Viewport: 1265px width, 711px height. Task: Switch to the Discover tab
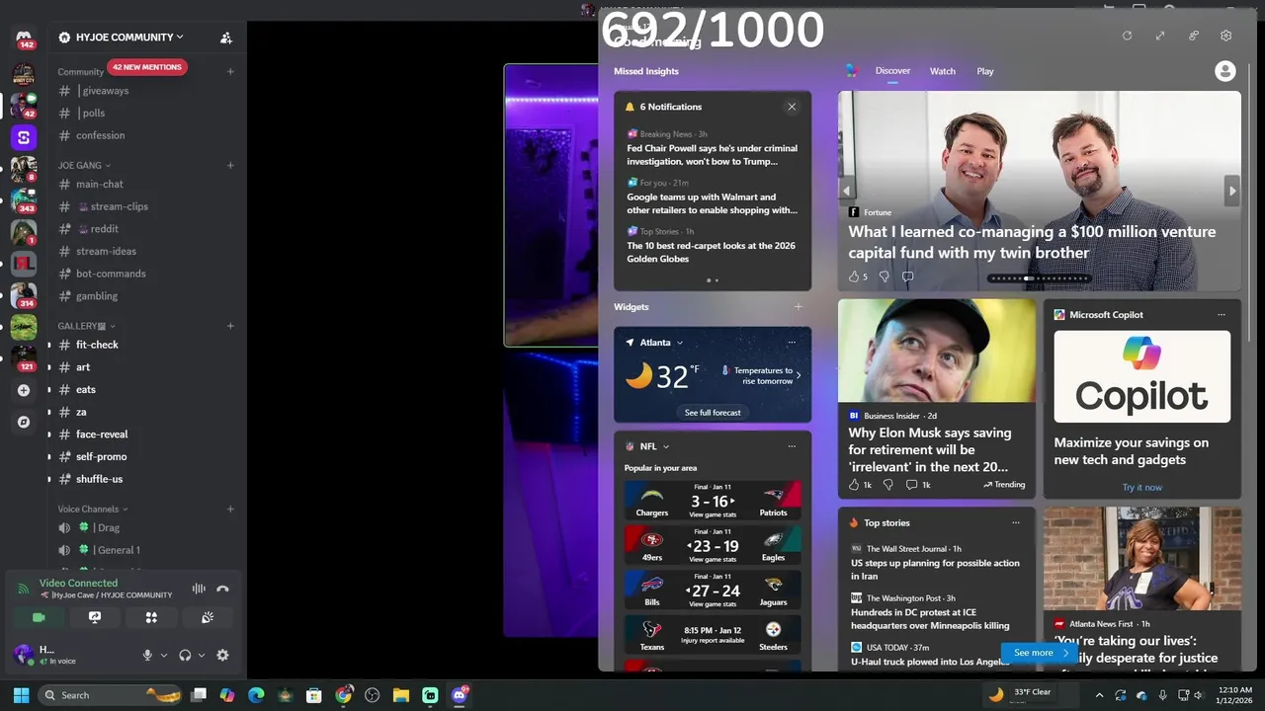point(892,71)
